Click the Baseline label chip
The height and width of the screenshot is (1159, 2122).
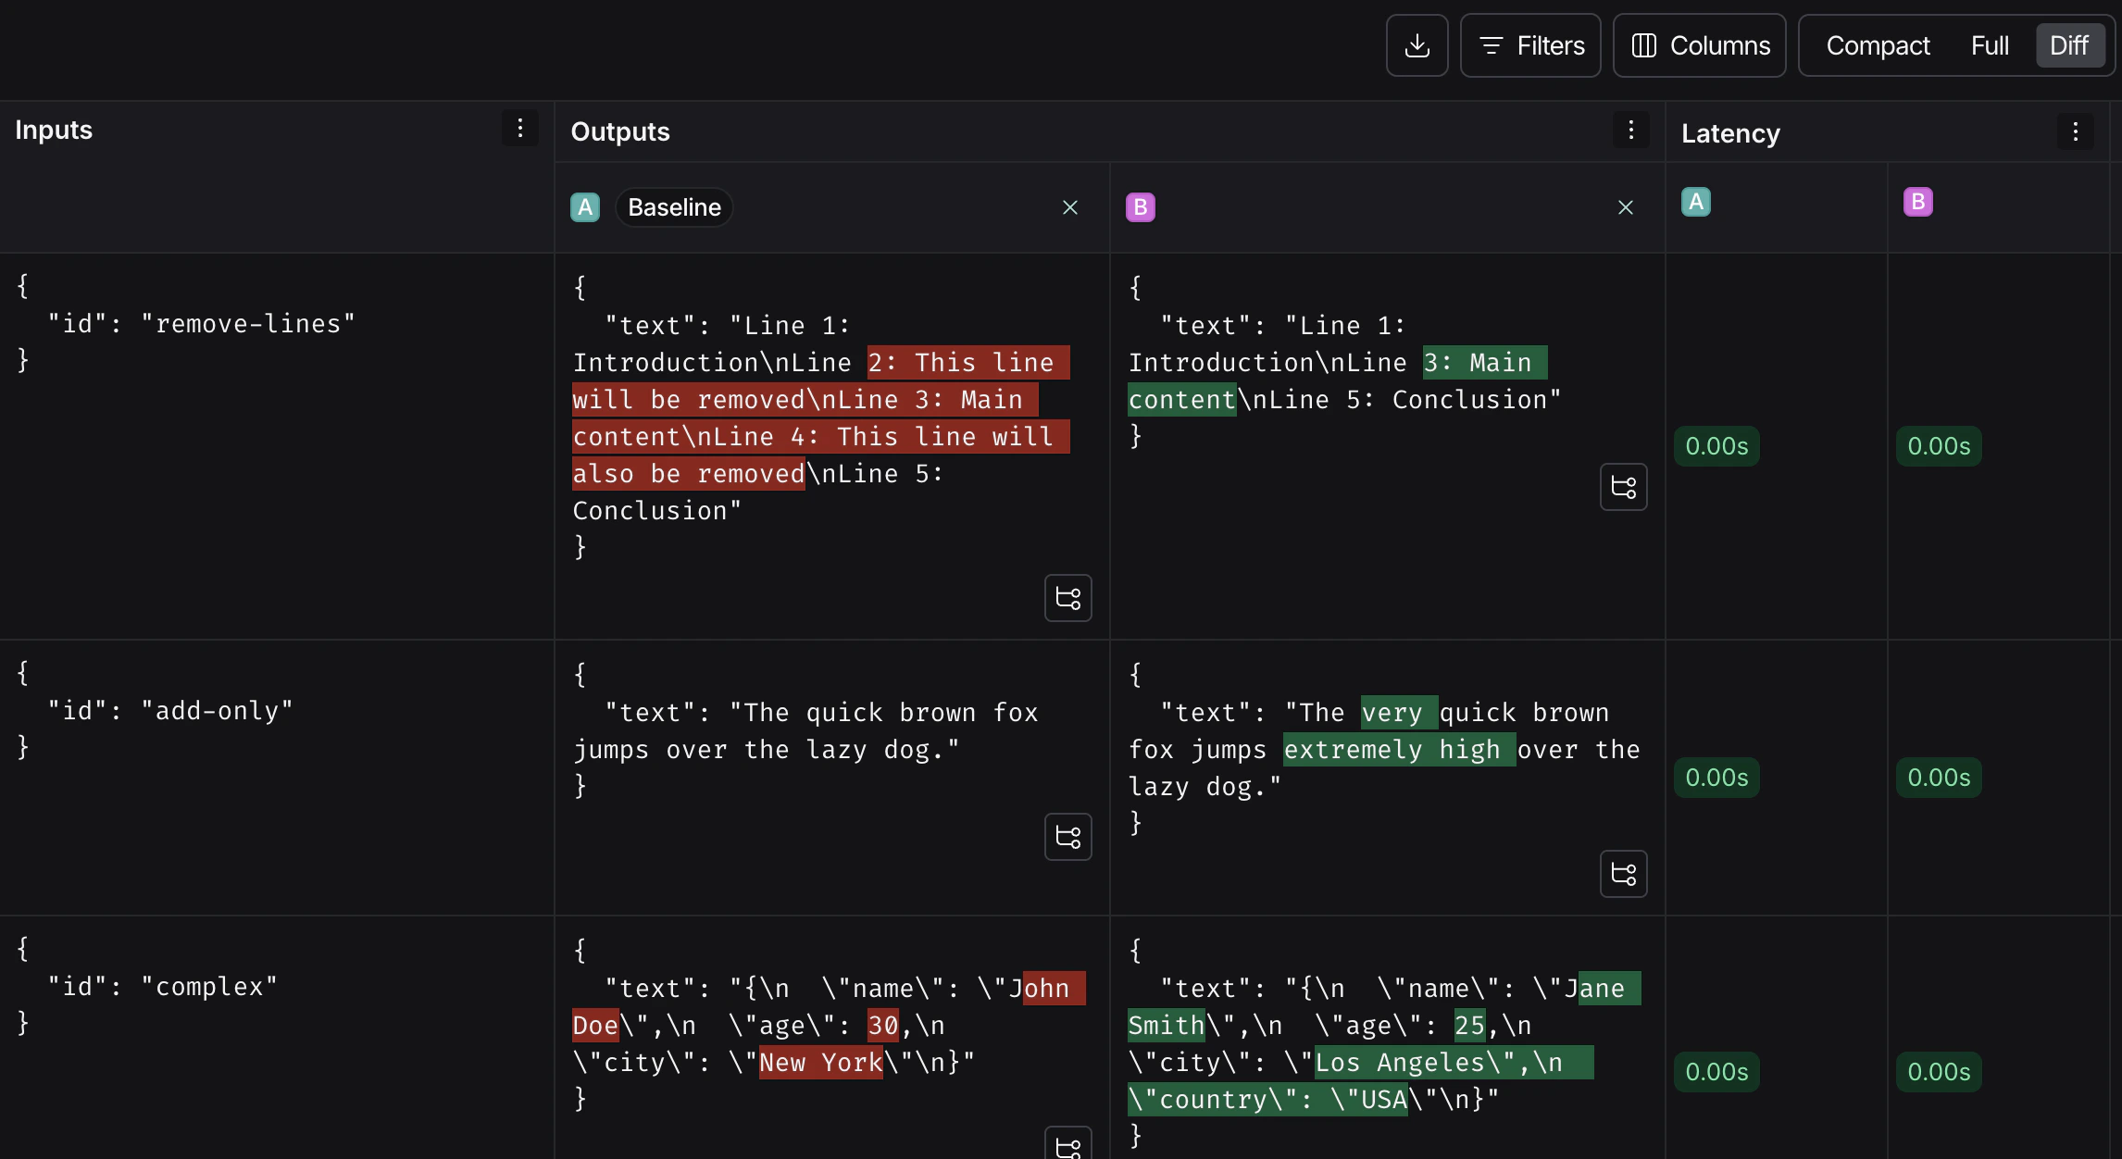pos(674,207)
